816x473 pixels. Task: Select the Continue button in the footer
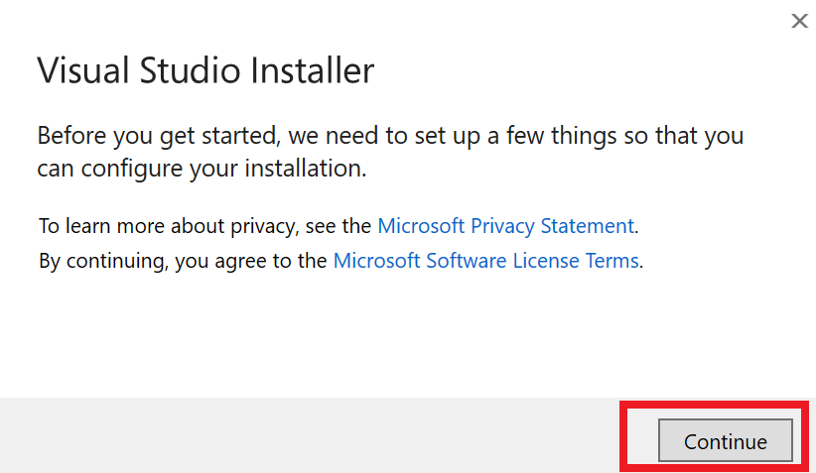pyautogui.click(x=726, y=441)
